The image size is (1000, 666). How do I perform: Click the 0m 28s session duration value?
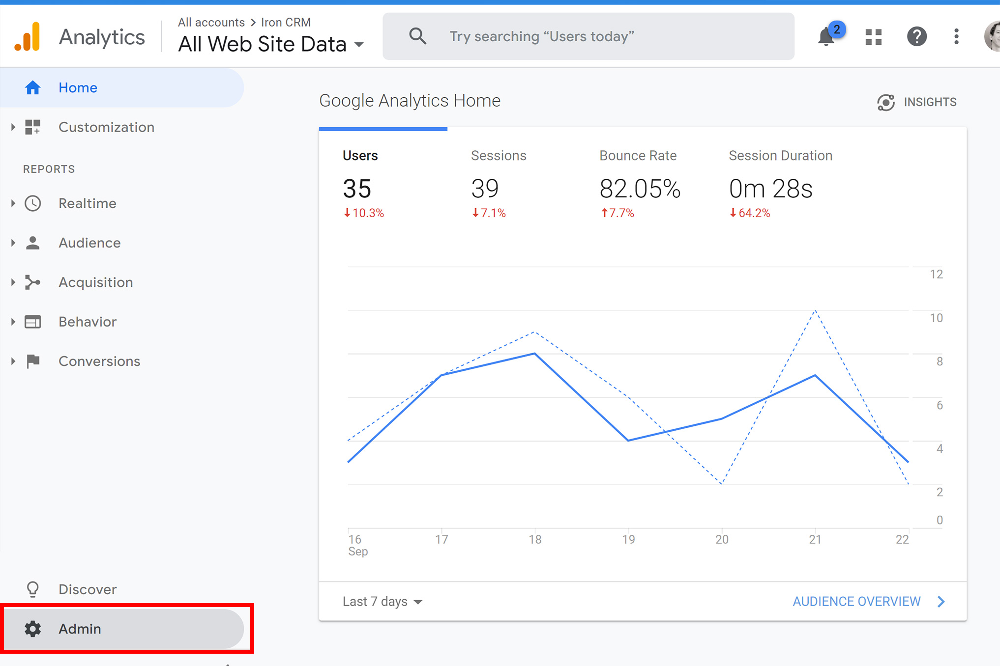[770, 189]
